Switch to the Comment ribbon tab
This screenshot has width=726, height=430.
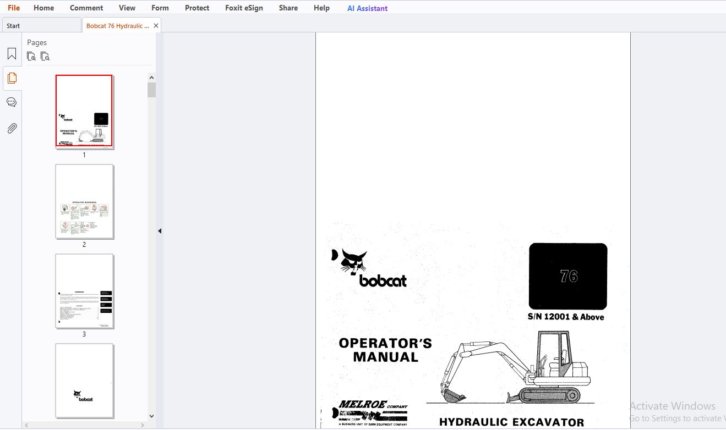pos(86,8)
